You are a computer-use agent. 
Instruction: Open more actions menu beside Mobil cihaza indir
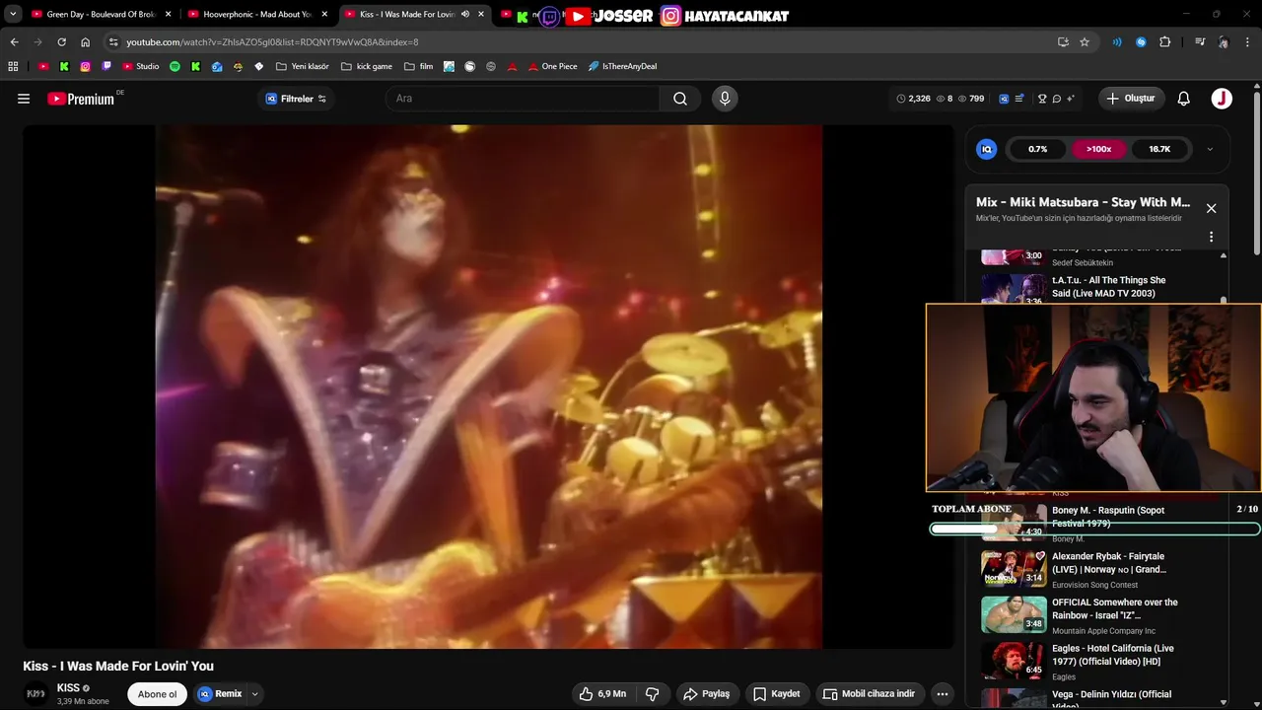tap(942, 694)
